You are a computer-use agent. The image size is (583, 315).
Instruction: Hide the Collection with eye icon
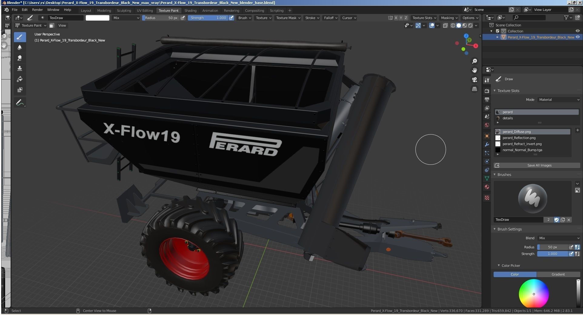coord(578,31)
